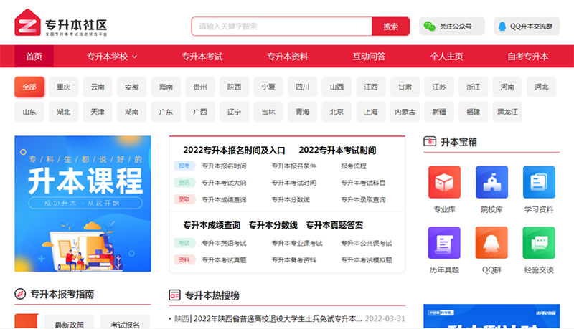Open the QQ群 penguin icon
This screenshot has height=329, width=574.
click(491, 242)
